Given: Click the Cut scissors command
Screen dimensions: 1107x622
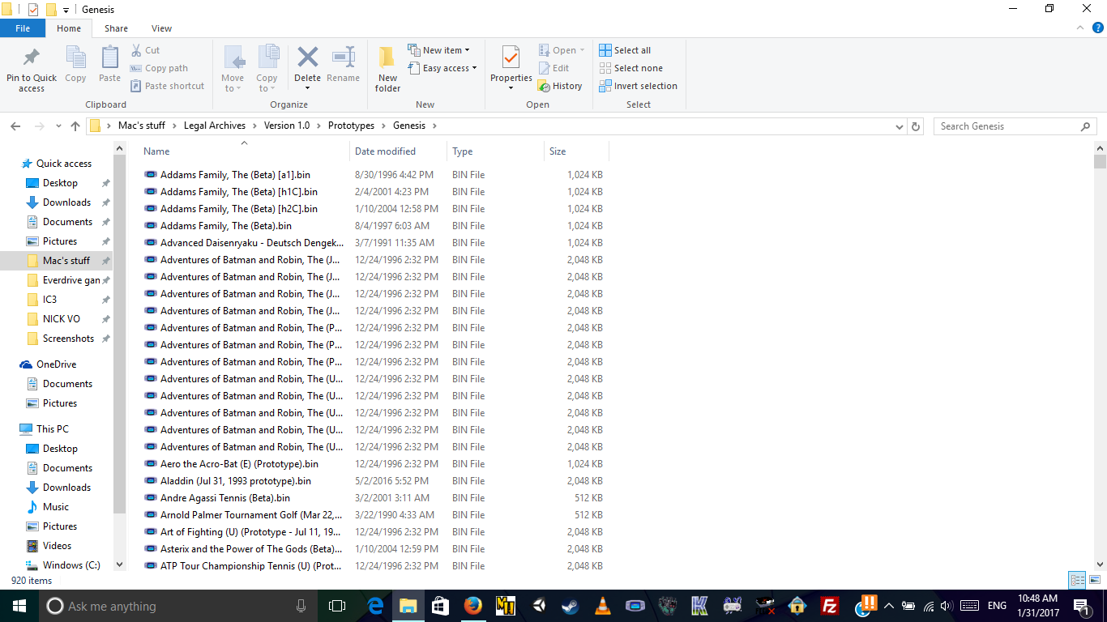Looking at the screenshot, I should tap(145, 50).
